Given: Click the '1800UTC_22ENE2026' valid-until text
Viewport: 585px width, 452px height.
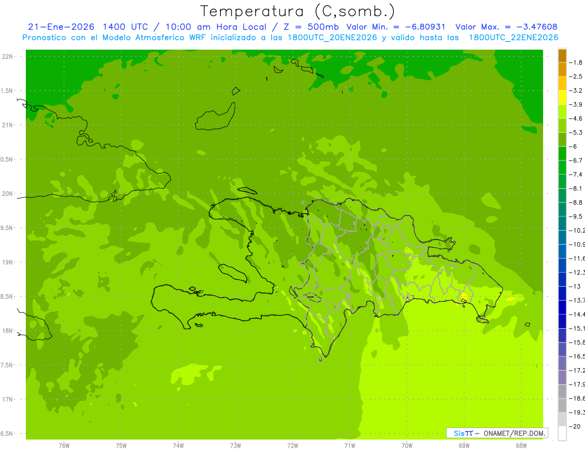Looking at the screenshot, I should pyautogui.click(x=513, y=38).
